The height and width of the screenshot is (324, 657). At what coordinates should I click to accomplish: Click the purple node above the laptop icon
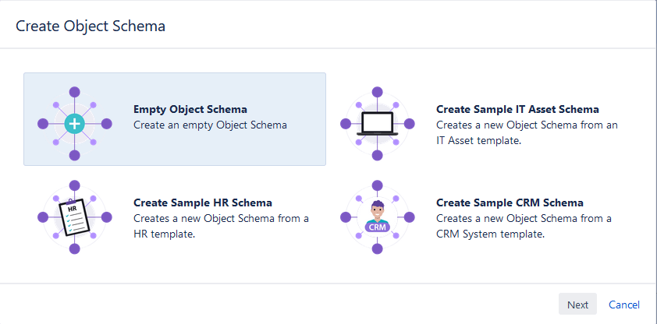coord(377,91)
